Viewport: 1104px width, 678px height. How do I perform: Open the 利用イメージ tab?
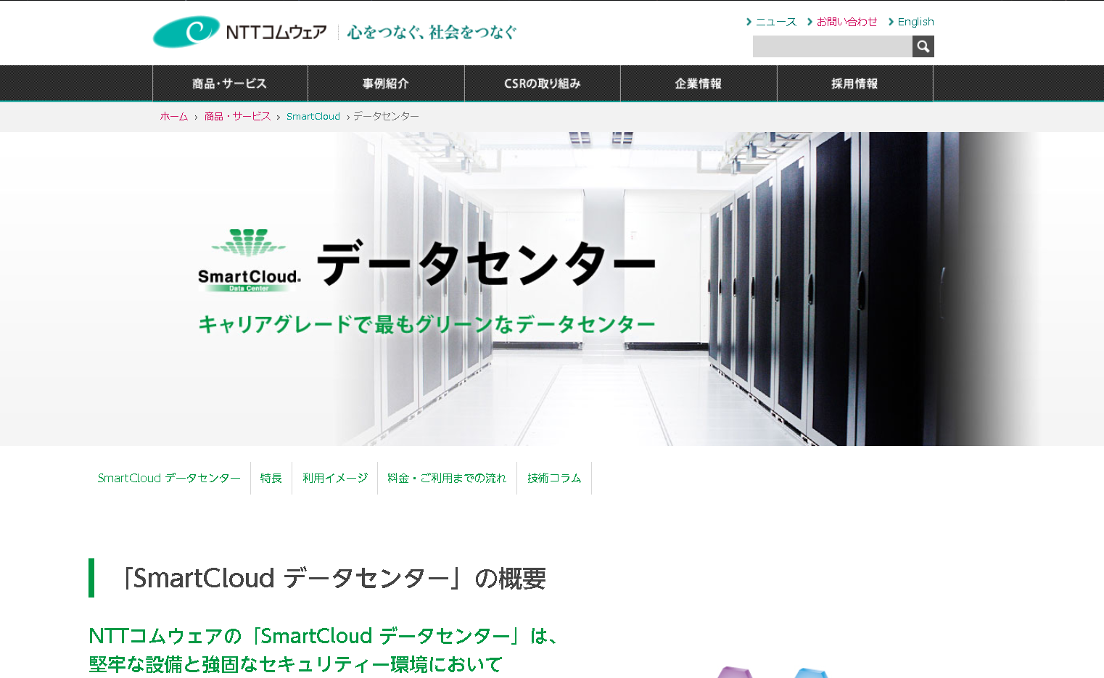pos(335,478)
